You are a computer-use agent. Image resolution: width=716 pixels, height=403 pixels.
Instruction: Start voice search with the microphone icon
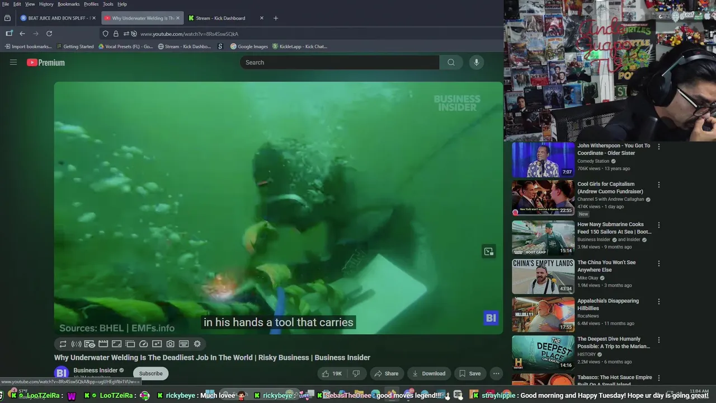coord(476,62)
